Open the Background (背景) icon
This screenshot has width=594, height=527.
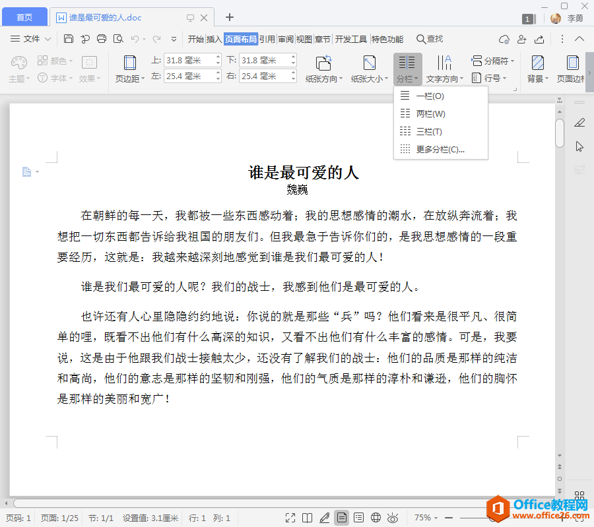click(x=537, y=63)
